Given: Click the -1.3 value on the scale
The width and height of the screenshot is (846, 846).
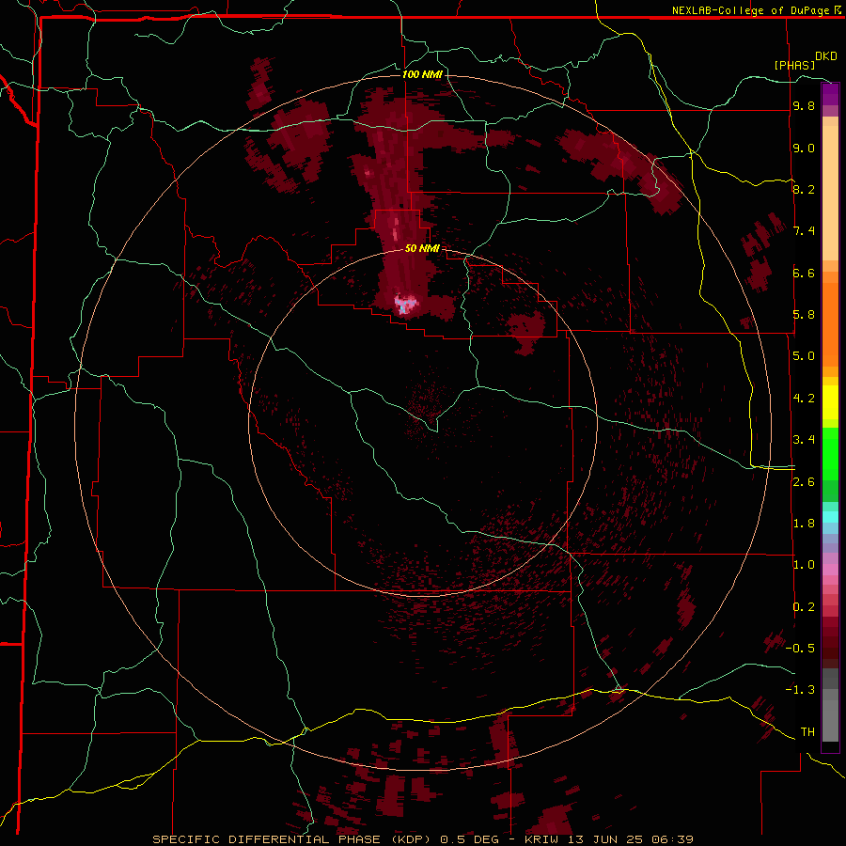Looking at the screenshot, I should tap(800, 690).
